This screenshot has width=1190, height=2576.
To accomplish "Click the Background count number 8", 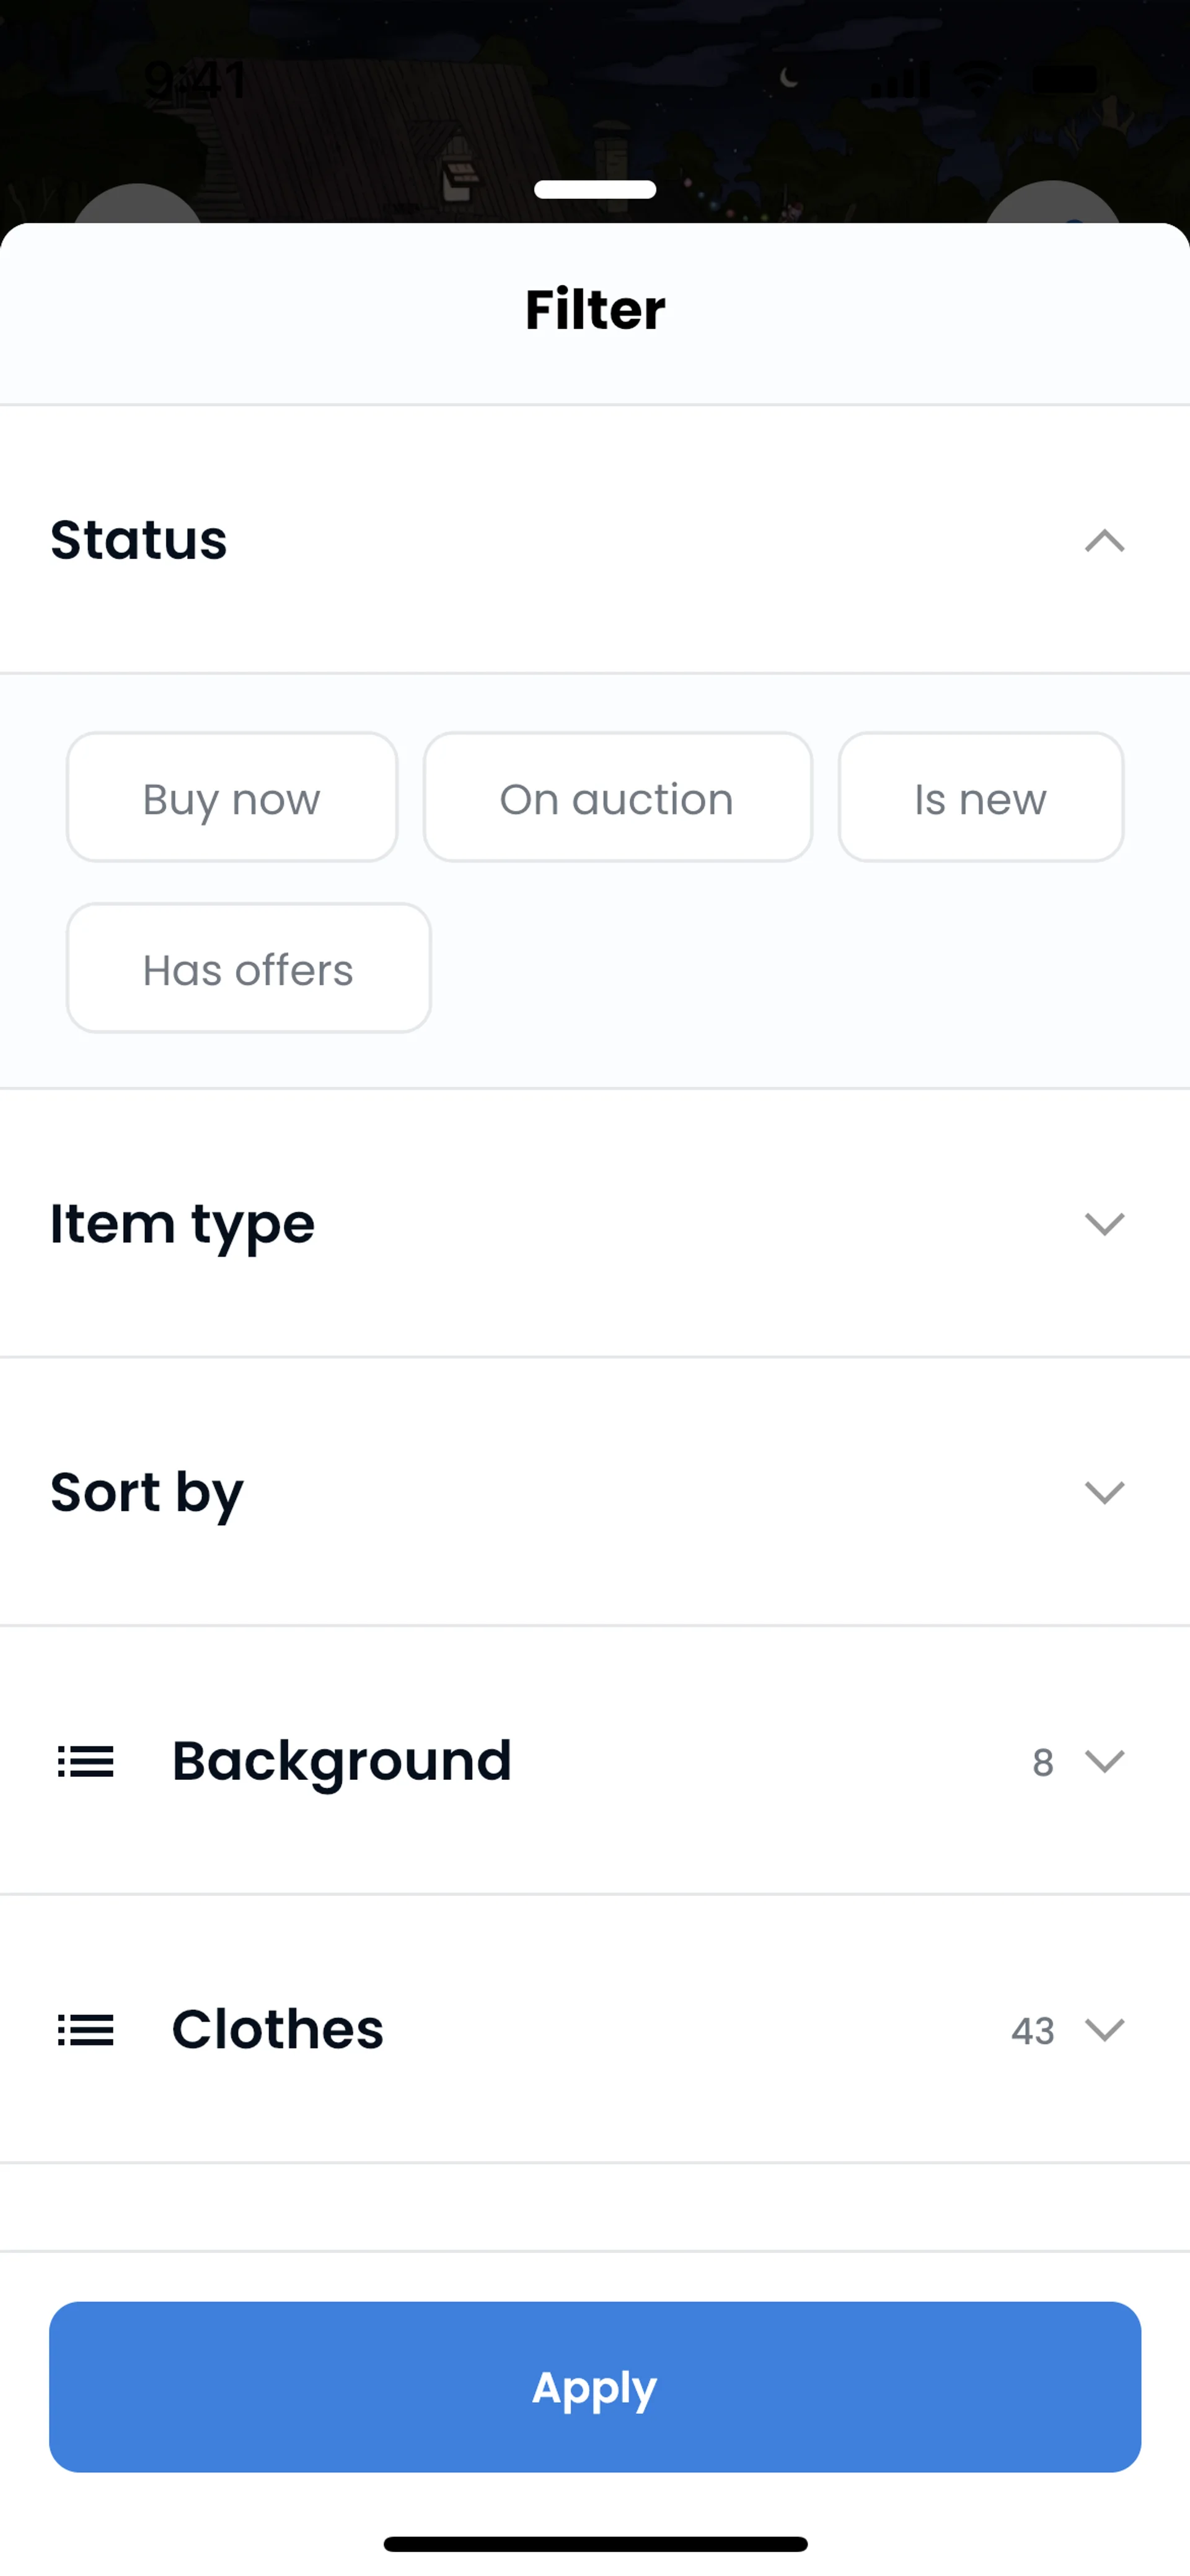I will pyautogui.click(x=1042, y=1762).
